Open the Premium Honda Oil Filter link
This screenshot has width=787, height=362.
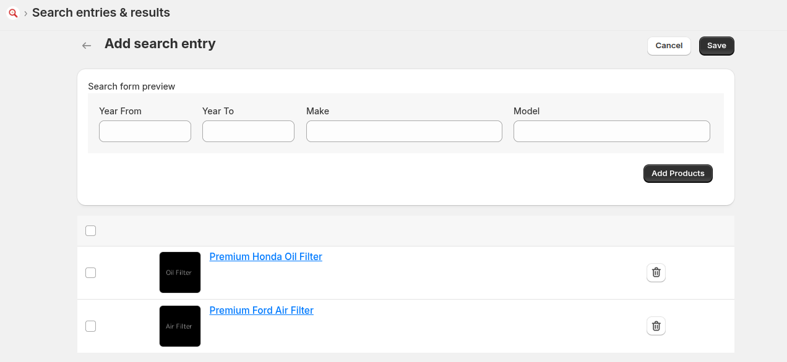266,257
